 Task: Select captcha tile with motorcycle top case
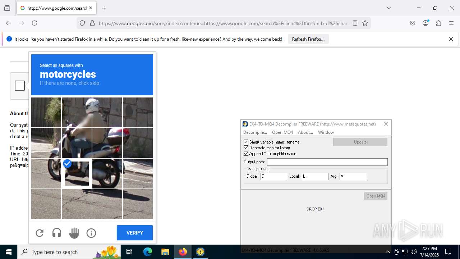[x=138, y=143]
